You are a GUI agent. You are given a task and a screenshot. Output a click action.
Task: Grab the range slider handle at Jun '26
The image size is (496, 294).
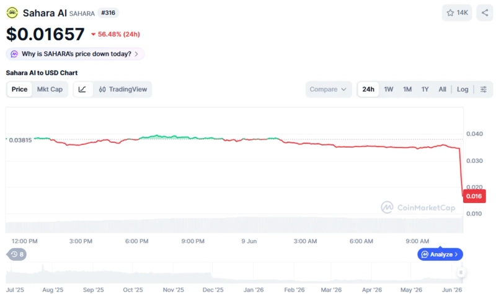[x=461, y=272]
